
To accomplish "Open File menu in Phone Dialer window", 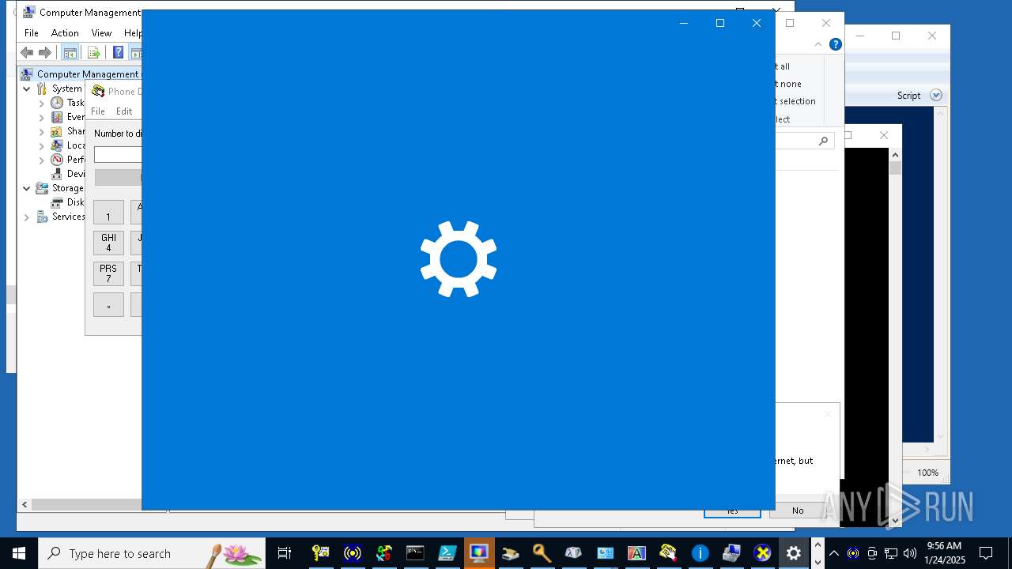I will [98, 111].
